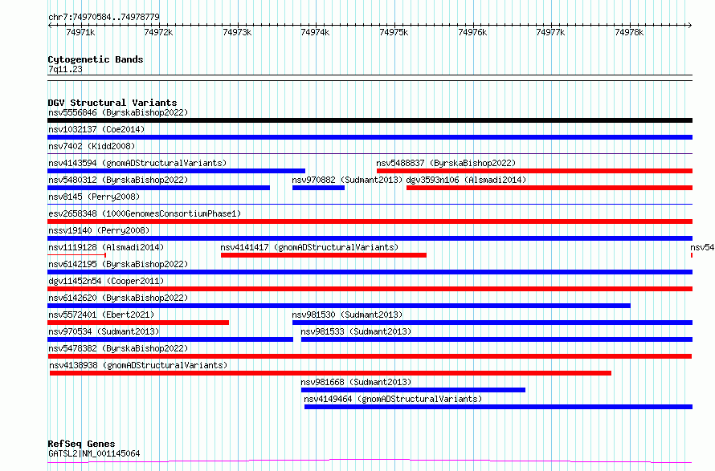The width and height of the screenshot is (715, 471).
Task: Open nsv4149464 (gnomADStructuralVariants) label
Action: tap(393, 399)
